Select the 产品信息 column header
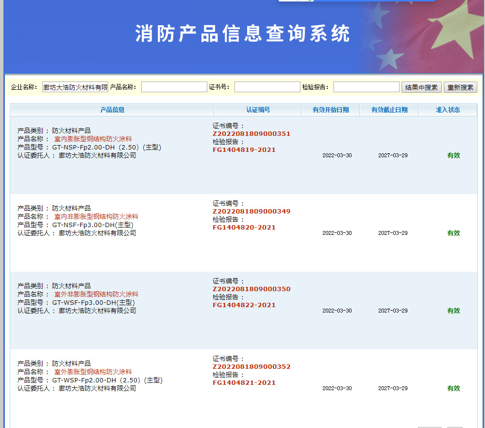Screen dimensions: 485x428 click(x=112, y=110)
